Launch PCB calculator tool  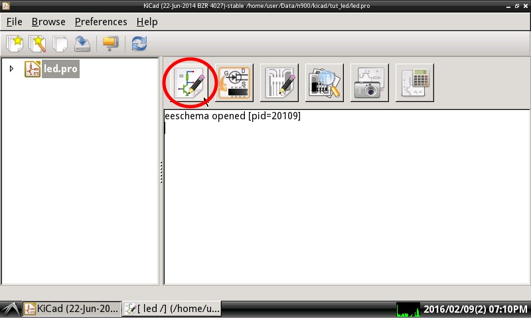(x=415, y=83)
